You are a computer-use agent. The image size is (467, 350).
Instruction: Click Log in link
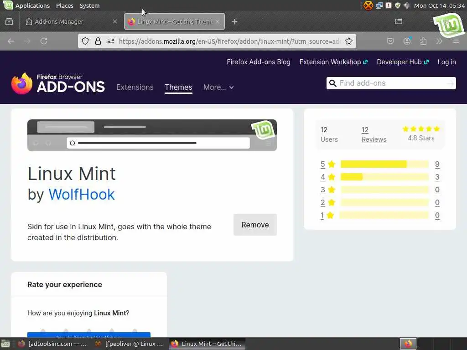tap(447, 62)
